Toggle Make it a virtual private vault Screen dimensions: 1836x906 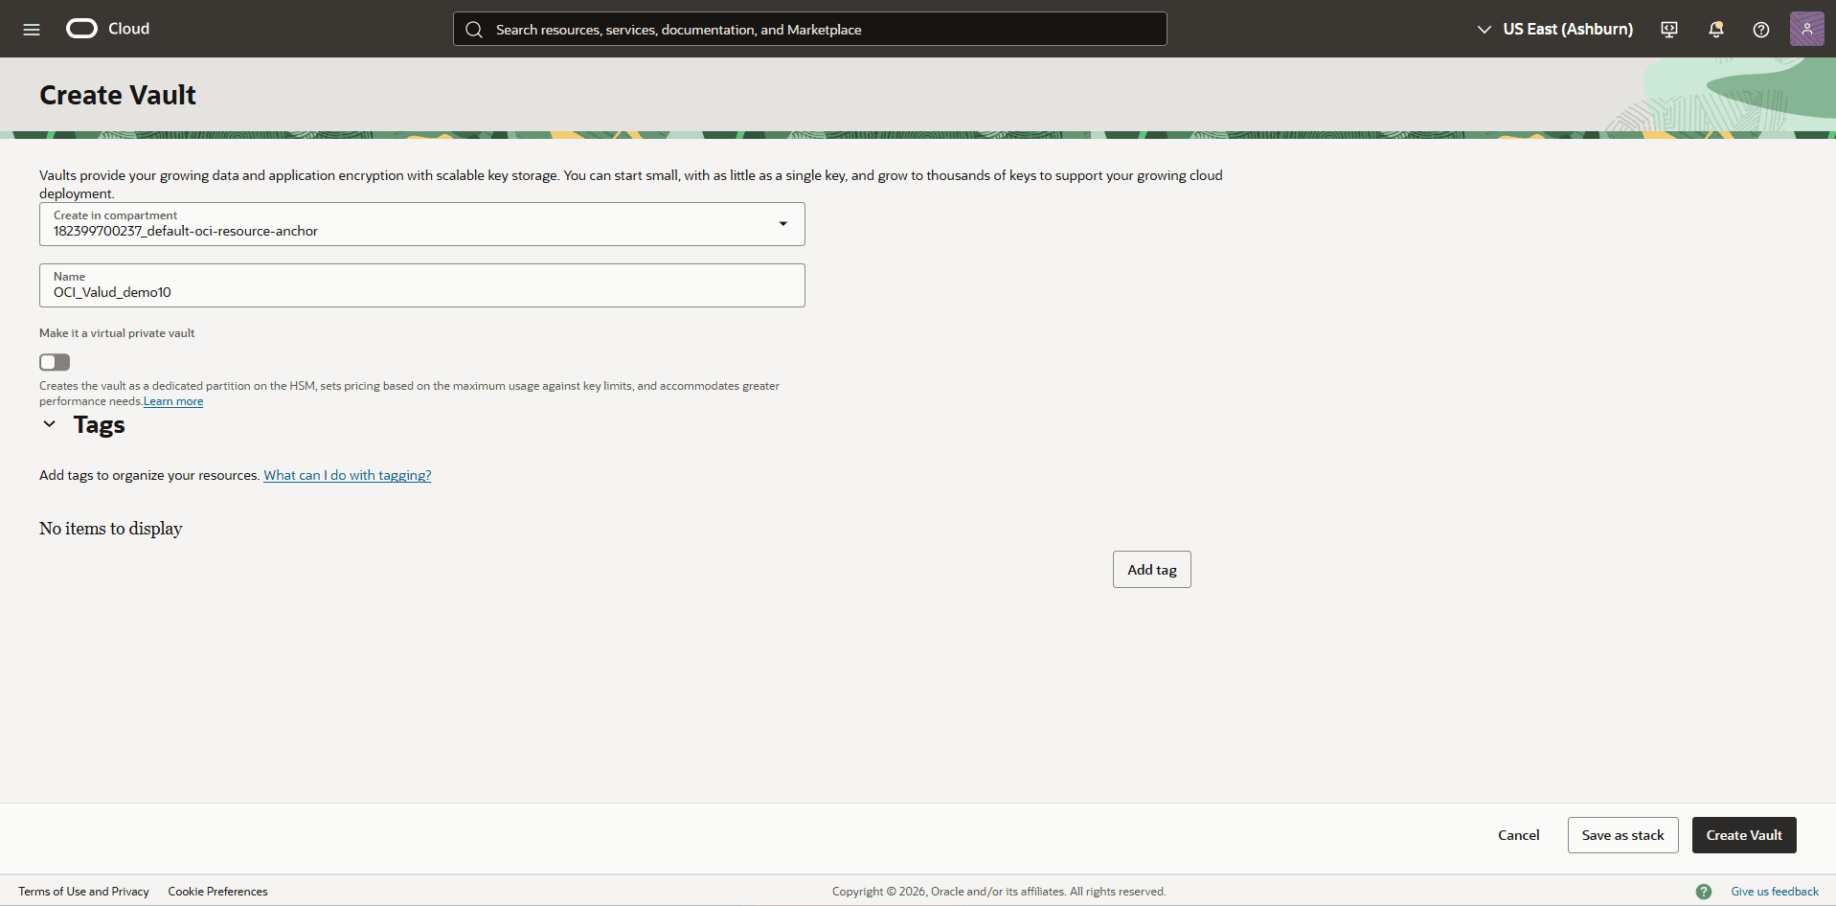coord(55,362)
